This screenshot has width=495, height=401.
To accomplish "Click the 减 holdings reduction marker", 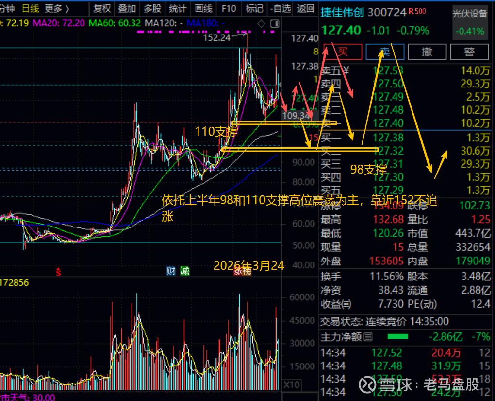I will (x=185, y=271).
